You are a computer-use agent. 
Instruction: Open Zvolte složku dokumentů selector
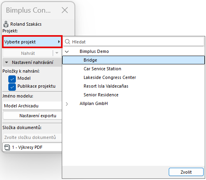(32, 137)
